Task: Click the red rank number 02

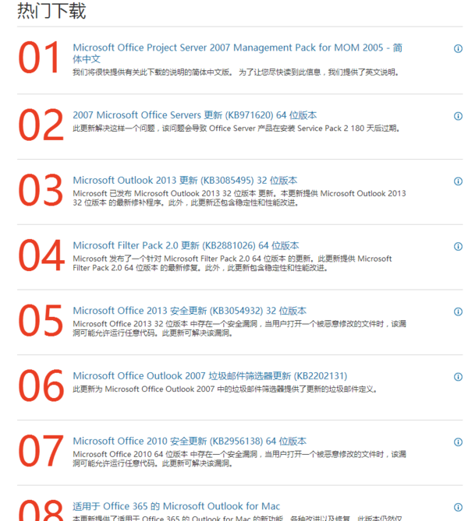Action: 41,125
